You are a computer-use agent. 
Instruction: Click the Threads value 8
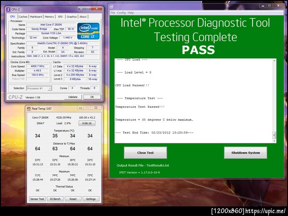tap(94, 88)
